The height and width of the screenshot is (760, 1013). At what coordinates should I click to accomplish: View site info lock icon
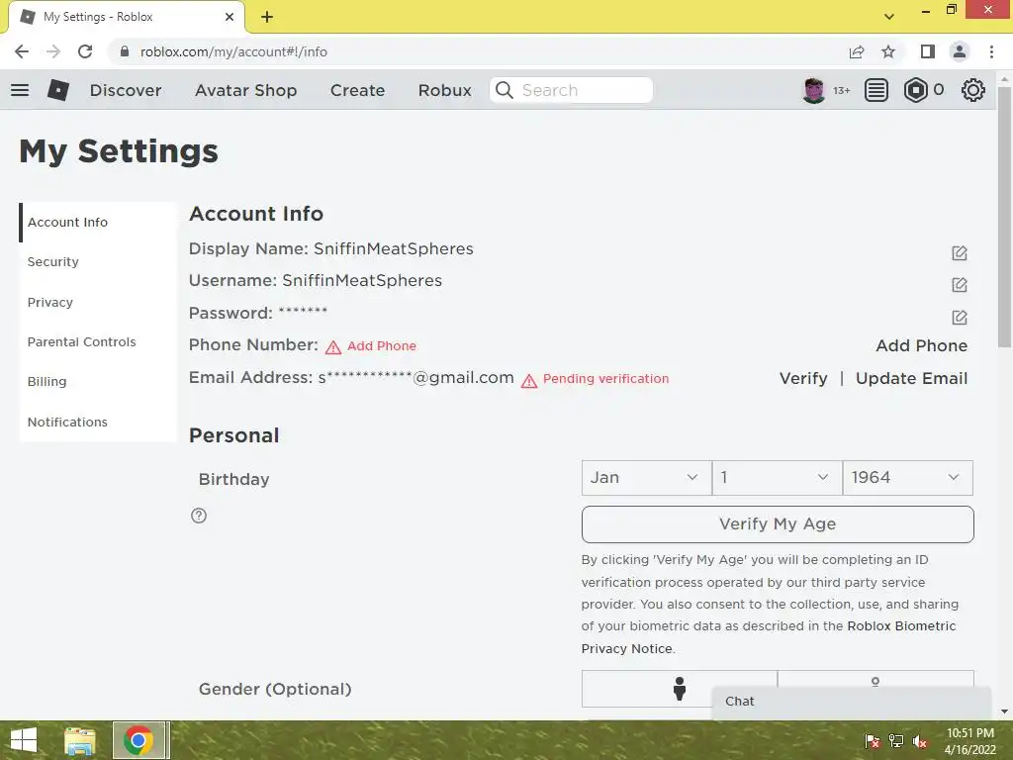[125, 51]
